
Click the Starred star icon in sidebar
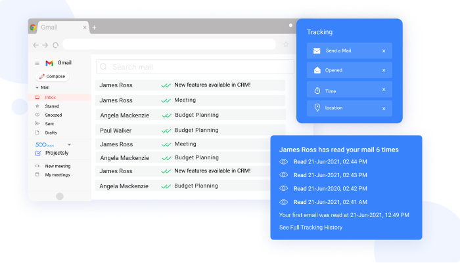point(37,106)
